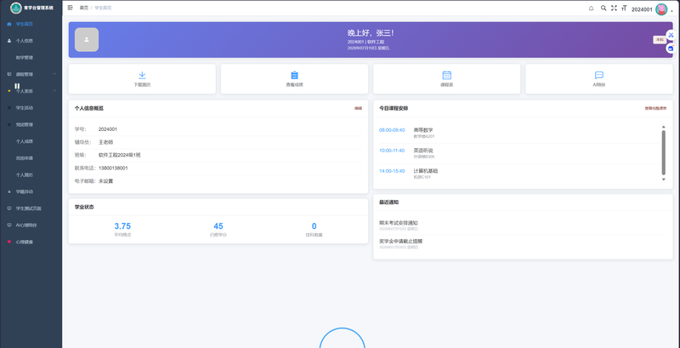Viewport: 680px width, 348px height.
Task: Click the 学籍异动 sidebar icon
Action: point(9,191)
